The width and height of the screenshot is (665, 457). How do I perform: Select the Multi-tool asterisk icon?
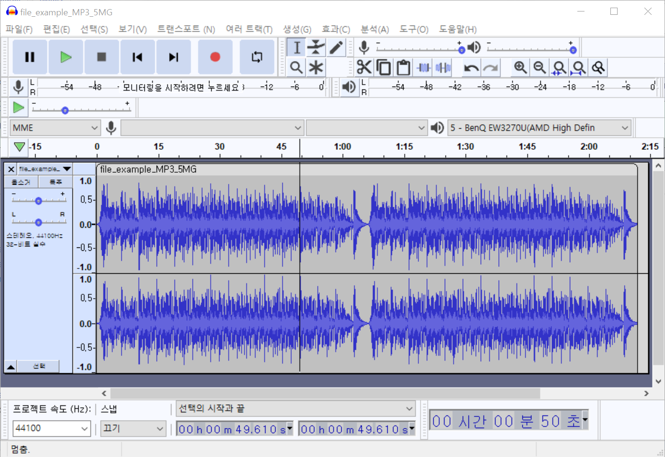coord(316,67)
